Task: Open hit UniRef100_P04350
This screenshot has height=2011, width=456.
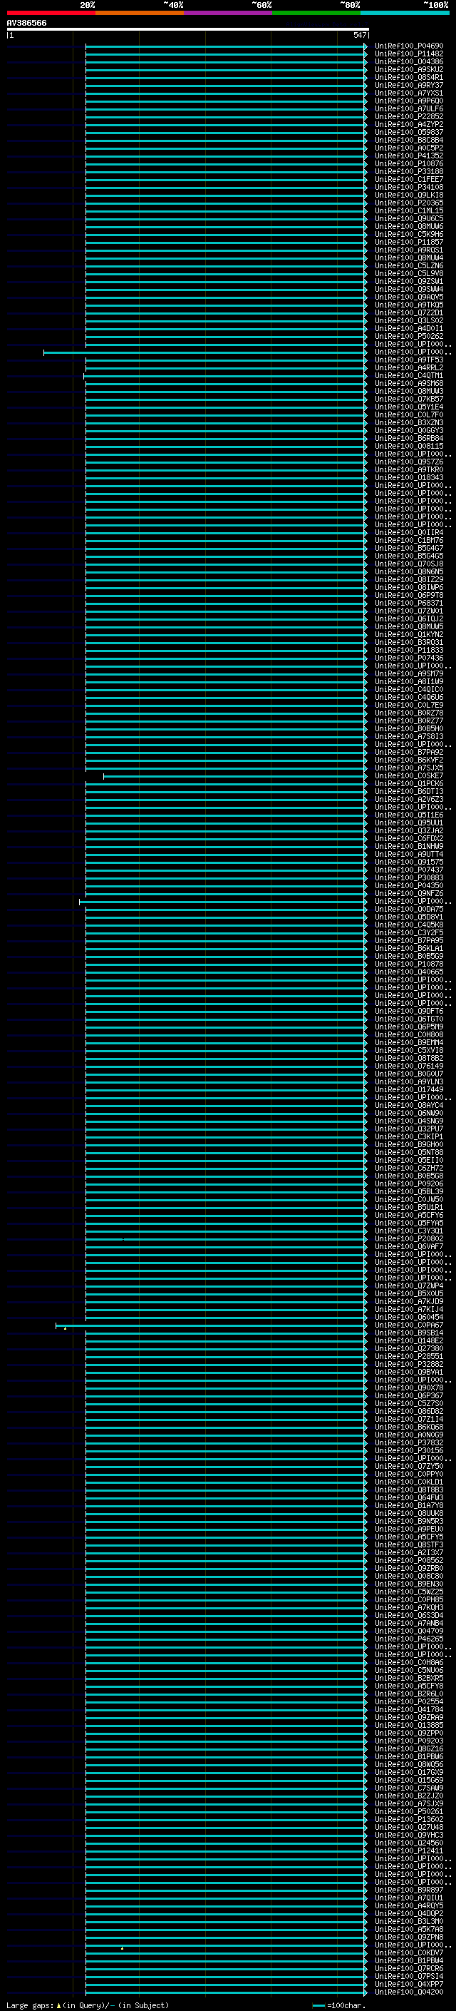Action: click(409, 886)
